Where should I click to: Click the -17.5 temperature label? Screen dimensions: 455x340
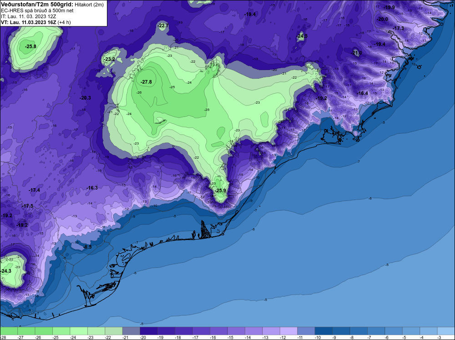click(x=28, y=206)
